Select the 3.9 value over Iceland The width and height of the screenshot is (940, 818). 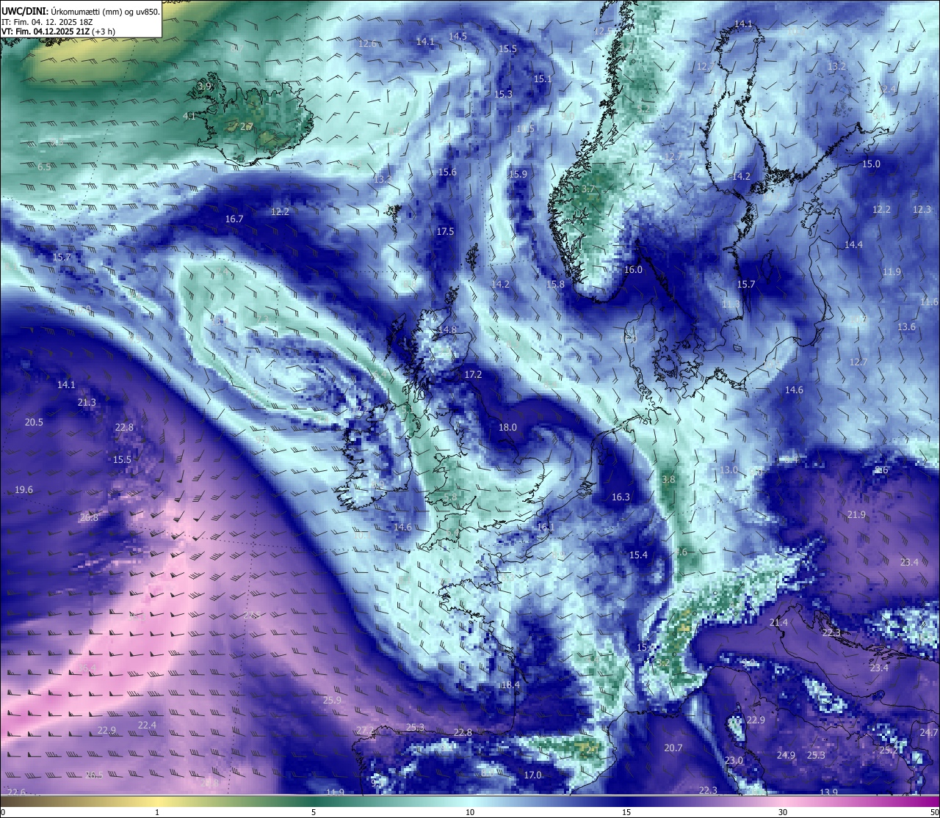[x=205, y=87]
